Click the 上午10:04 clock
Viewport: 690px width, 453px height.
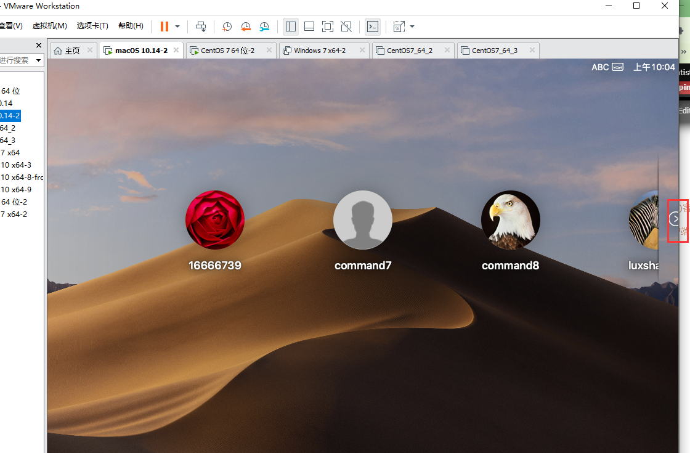click(x=654, y=67)
